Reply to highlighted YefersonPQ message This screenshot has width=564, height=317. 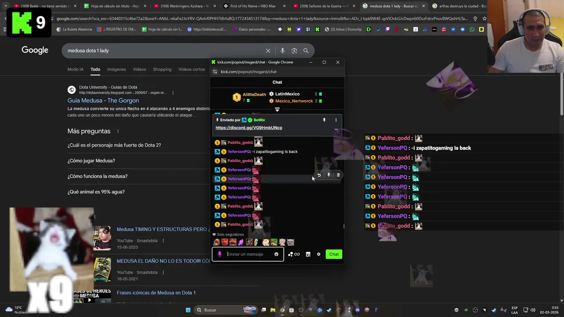pos(319,175)
